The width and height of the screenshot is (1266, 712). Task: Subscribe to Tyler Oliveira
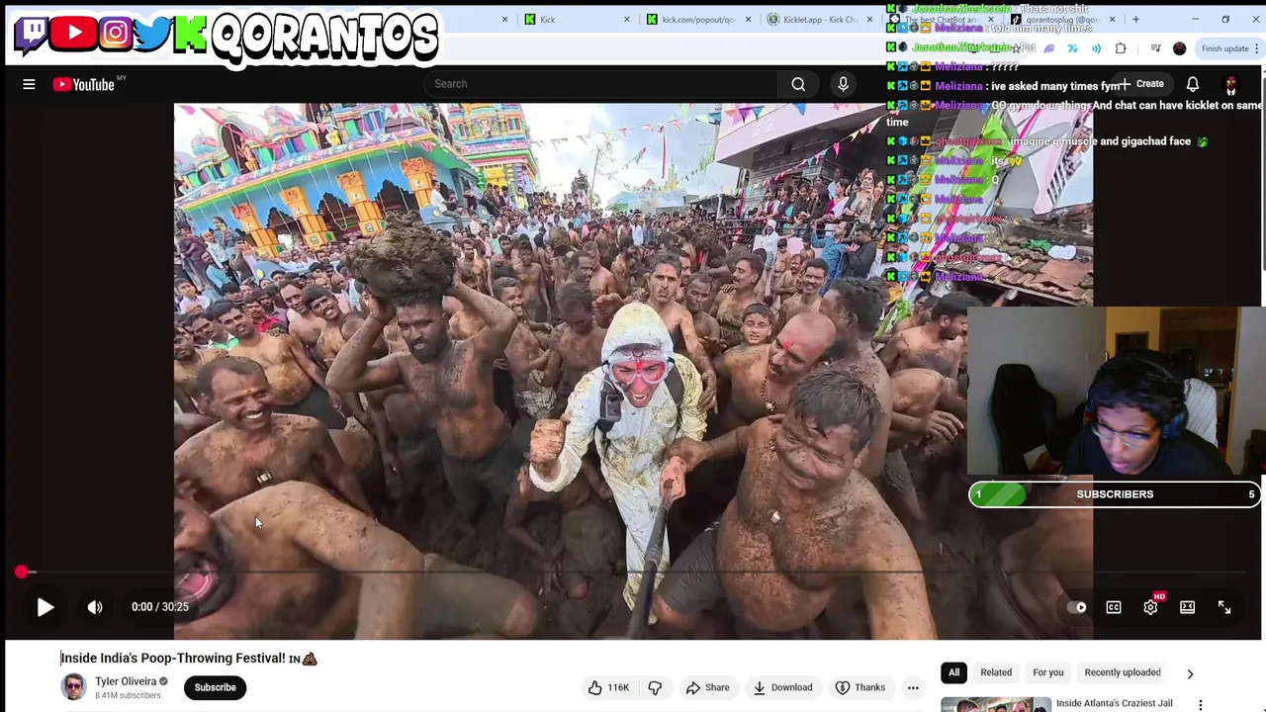[215, 687]
